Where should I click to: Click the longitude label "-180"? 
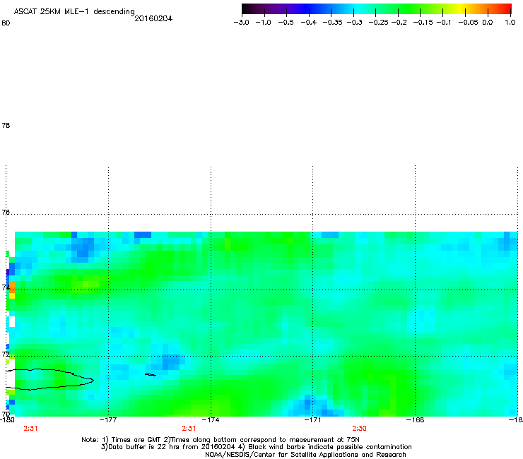pos(7,419)
